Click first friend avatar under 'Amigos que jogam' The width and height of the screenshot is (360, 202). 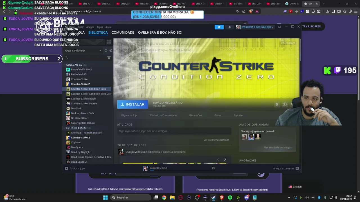pos(244,137)
